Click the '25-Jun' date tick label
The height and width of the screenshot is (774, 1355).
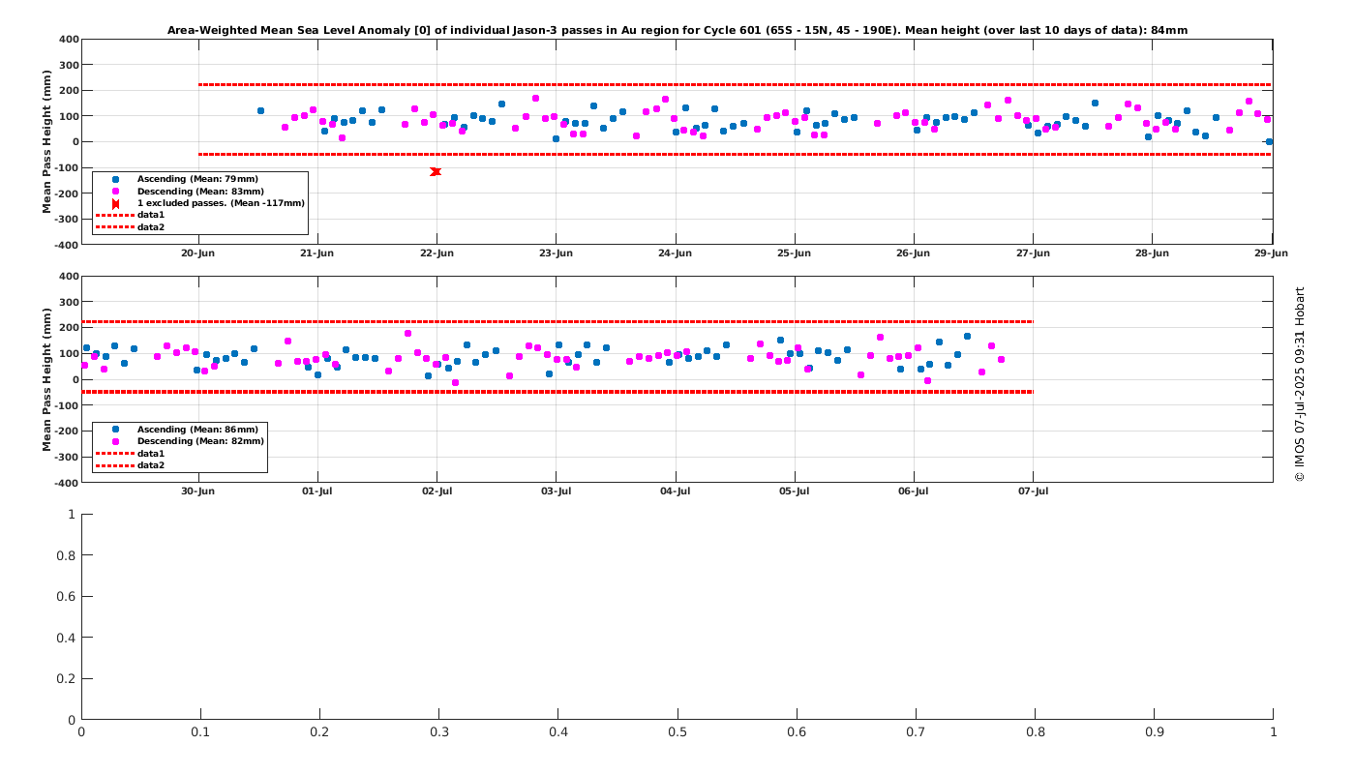[x=795, y=253]
